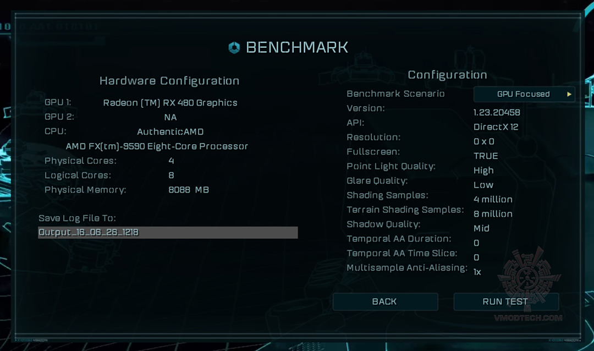Toggle the Fullscreen TRUE value

click(486, 156)
